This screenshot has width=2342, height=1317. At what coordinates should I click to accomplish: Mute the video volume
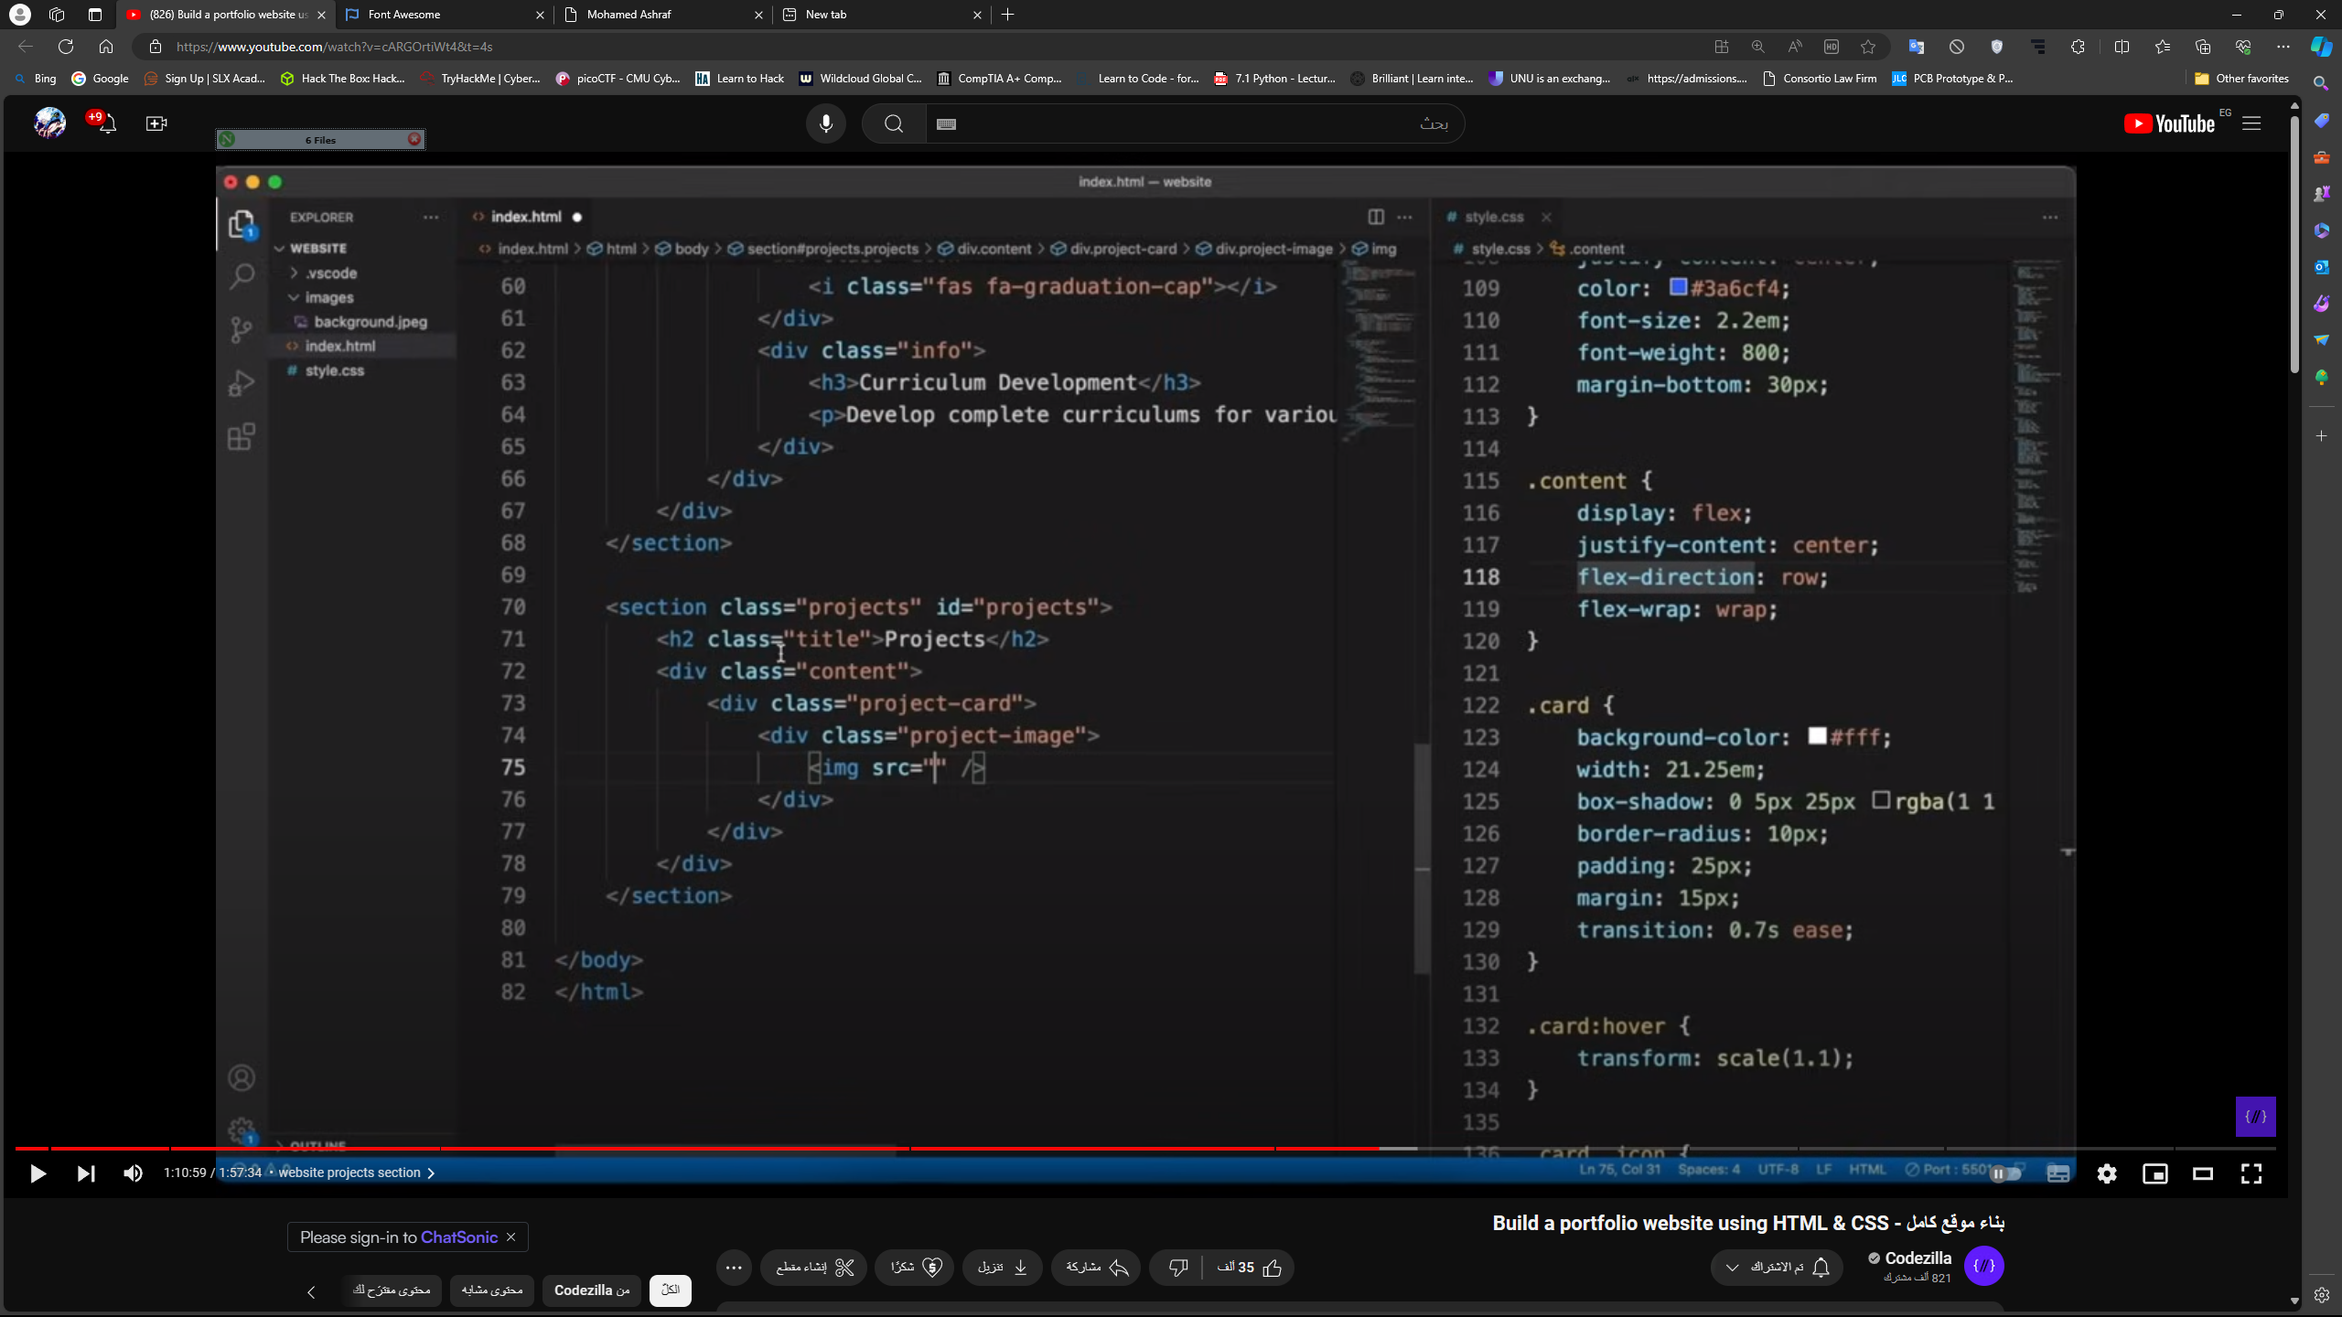point(134,1173)
